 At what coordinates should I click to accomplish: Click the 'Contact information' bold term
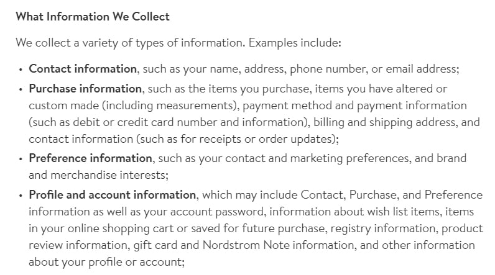point(83,69)
